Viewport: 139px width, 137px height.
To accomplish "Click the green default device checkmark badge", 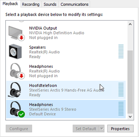I will tap(21, 114).
